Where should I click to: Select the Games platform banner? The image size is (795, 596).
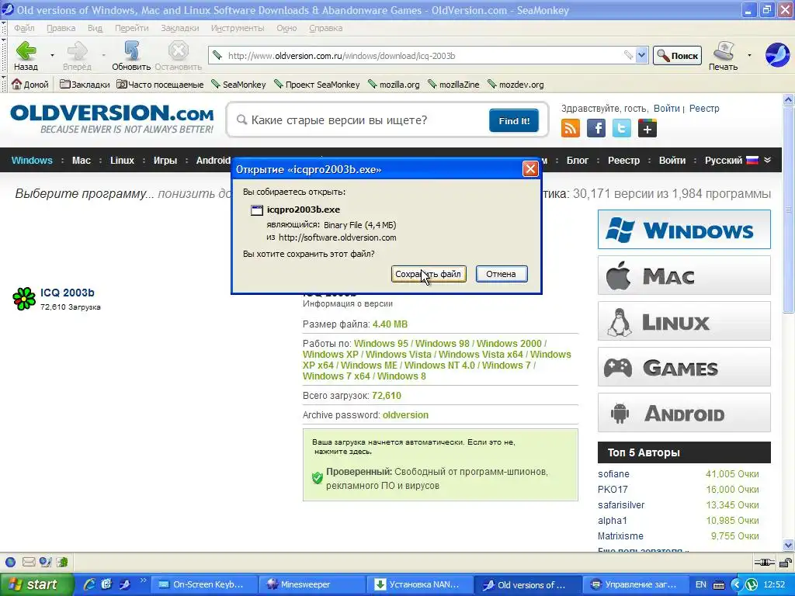684,367
